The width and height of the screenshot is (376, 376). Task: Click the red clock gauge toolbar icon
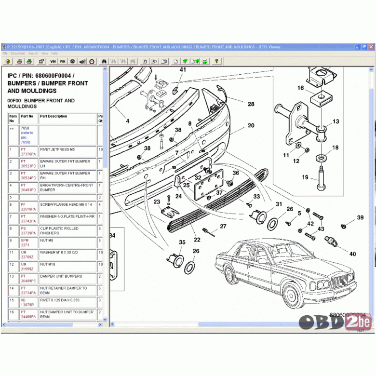click(x=92, y=62)
